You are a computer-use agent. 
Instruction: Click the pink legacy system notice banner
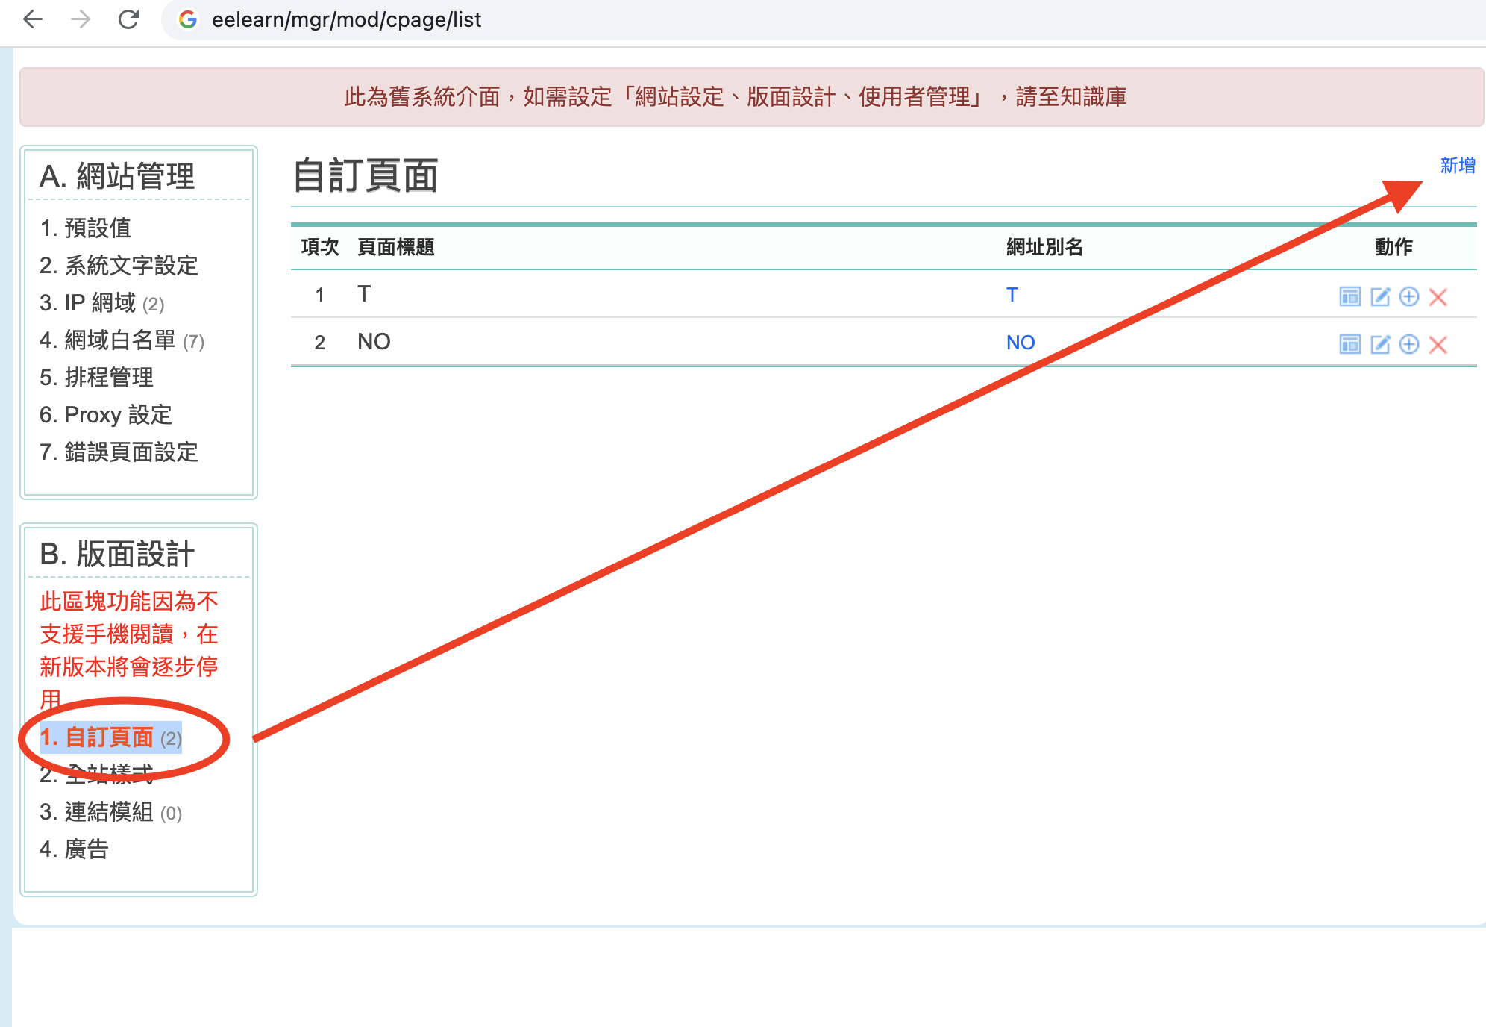[752, 97]
